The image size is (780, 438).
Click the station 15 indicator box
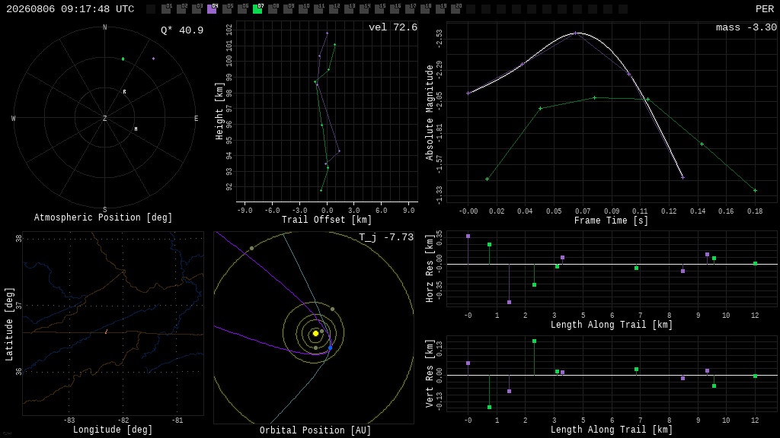click(x=379, y=9)
